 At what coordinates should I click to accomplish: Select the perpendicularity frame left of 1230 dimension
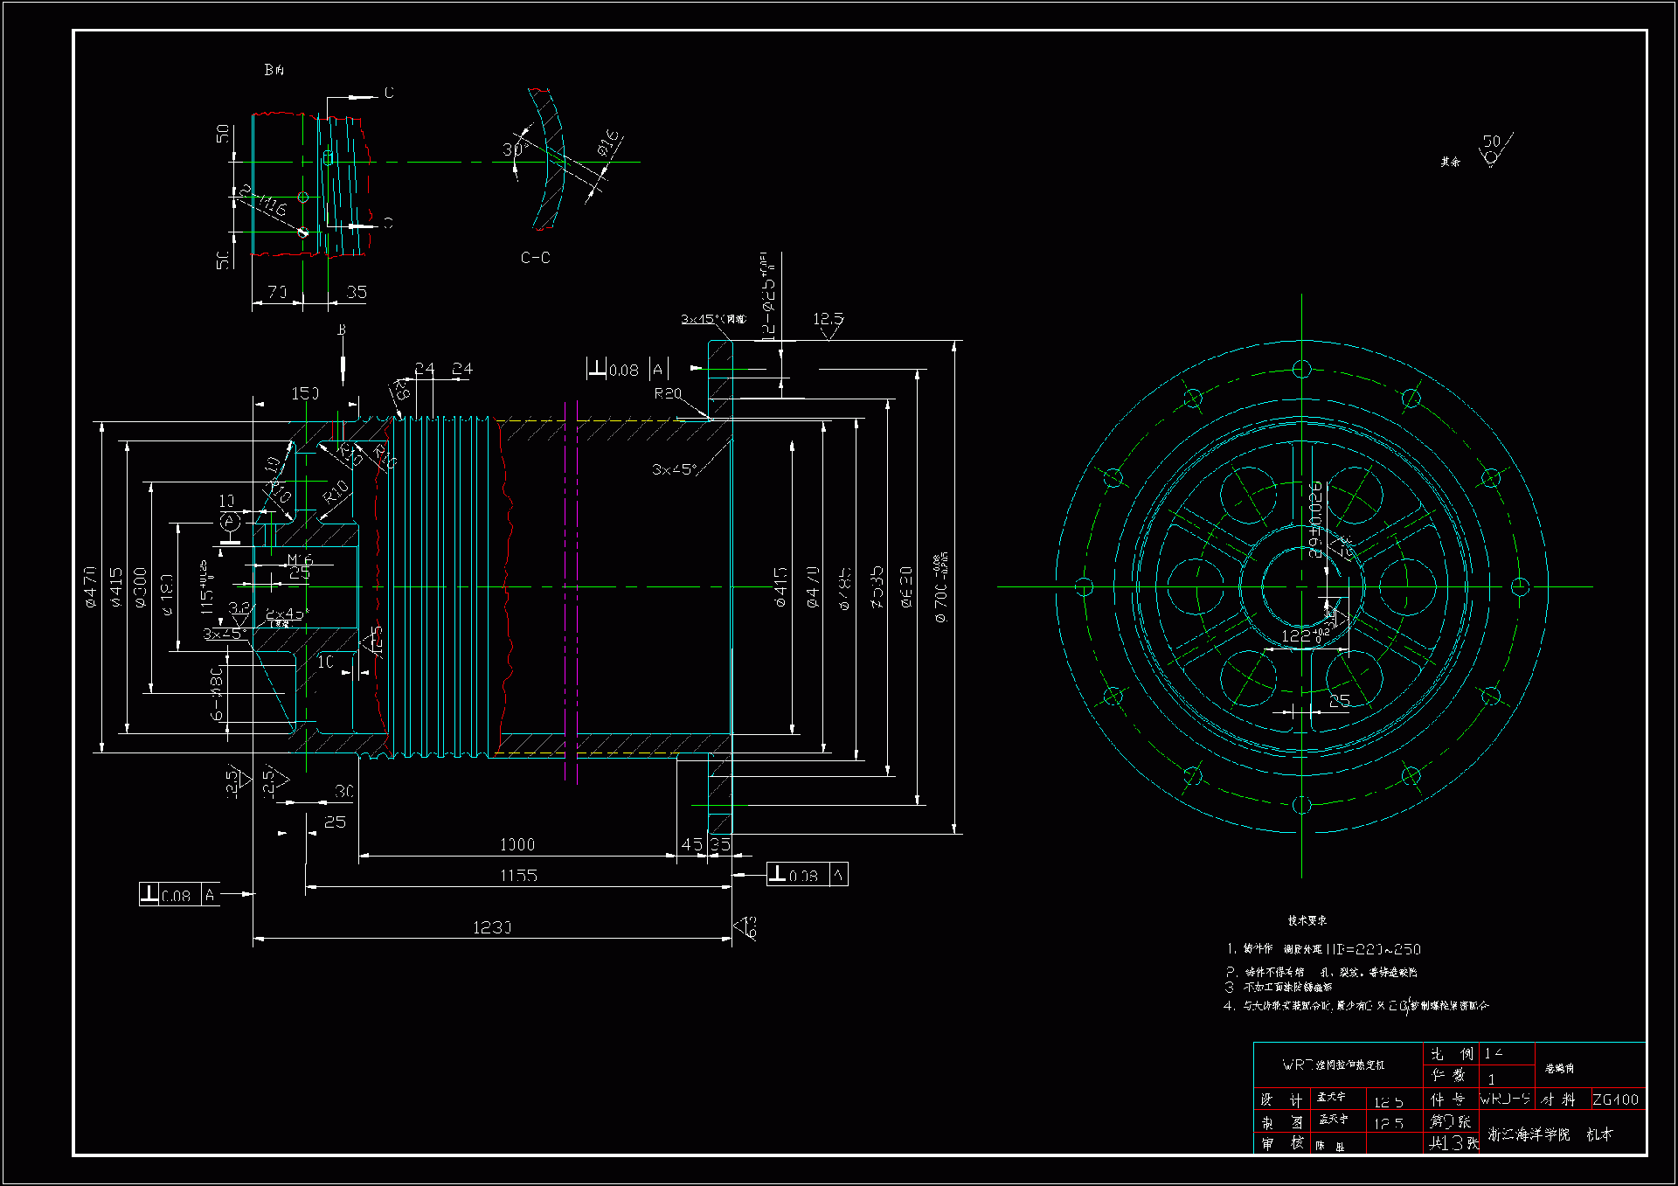[178, 894]
